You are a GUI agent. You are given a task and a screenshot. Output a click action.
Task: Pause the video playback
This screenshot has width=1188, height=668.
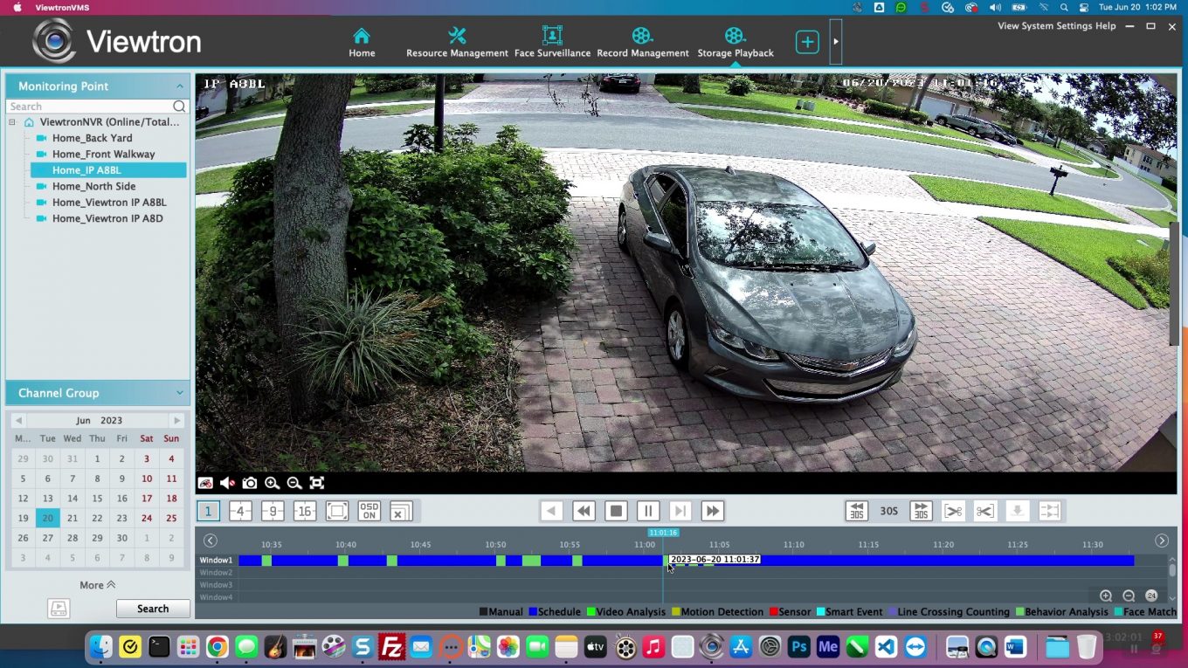click(647, 511)
